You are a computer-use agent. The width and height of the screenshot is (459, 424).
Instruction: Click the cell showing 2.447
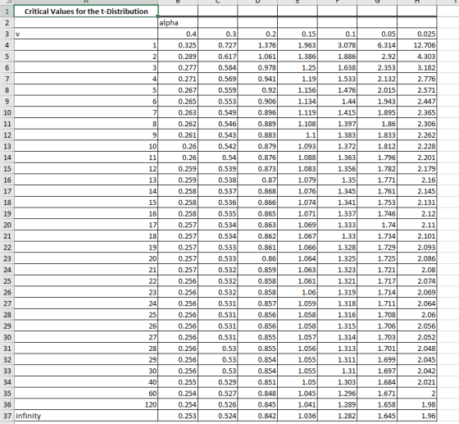click(x=417, y=102)
